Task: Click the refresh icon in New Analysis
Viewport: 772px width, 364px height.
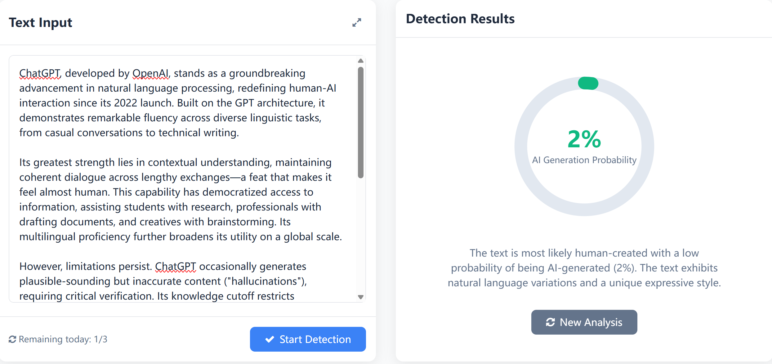Action: coord(550,322)
